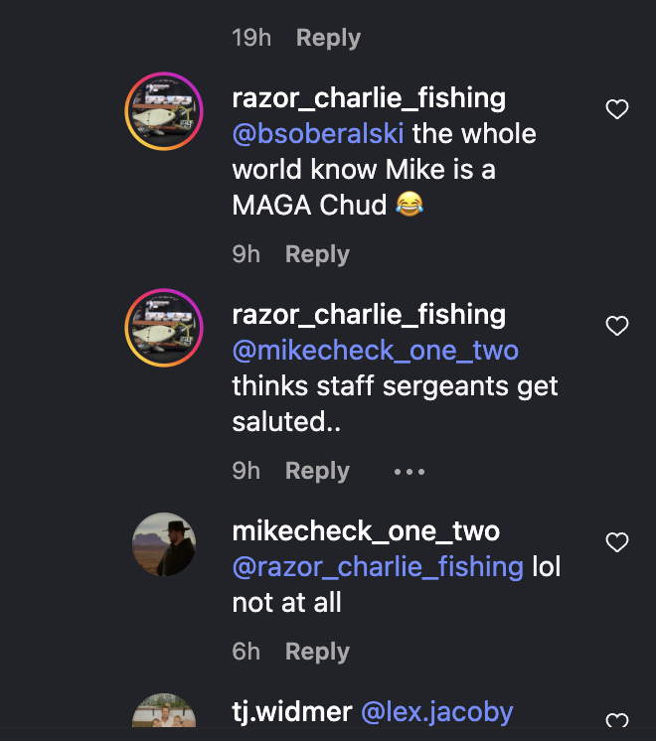This screenshot has height=741, width=656.
Task: Open razor_charlie_fishing story avatar on MAGA comment
Action: pos(164,111)
